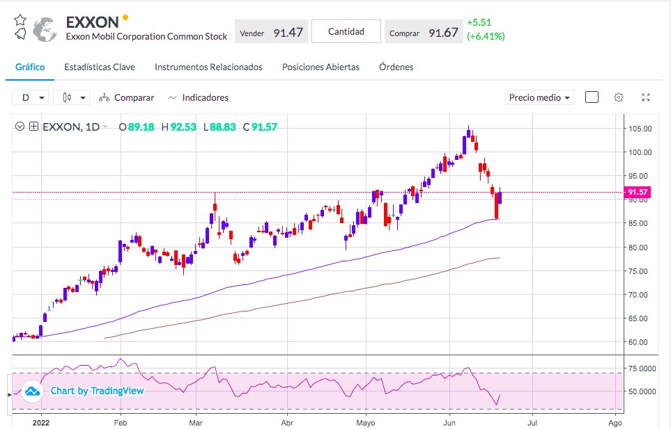
Task: Open the D timeframe dropdown
Action: 31,98
